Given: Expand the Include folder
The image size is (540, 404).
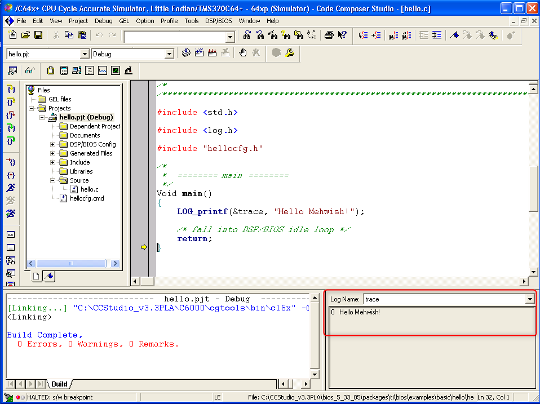Looking at the screenshot, I should [52, 162].
